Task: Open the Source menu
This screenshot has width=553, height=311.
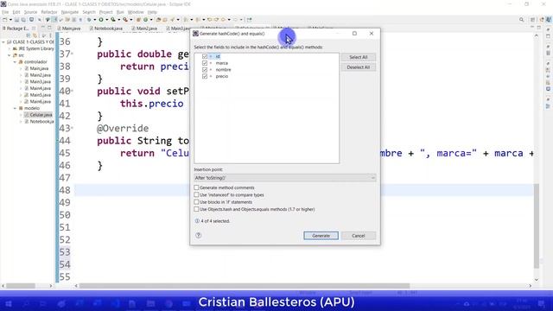Action: tap(30, 12)
